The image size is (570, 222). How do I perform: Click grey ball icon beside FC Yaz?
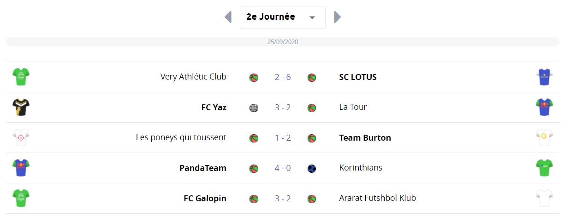point(254,108)
